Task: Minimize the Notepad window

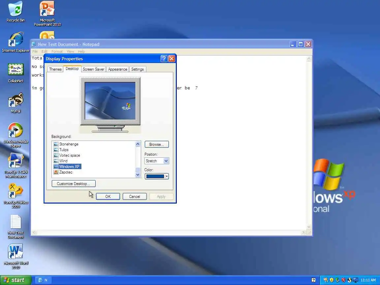Action: [293, 44]
